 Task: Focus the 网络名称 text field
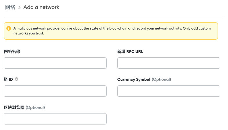(55, 63)
